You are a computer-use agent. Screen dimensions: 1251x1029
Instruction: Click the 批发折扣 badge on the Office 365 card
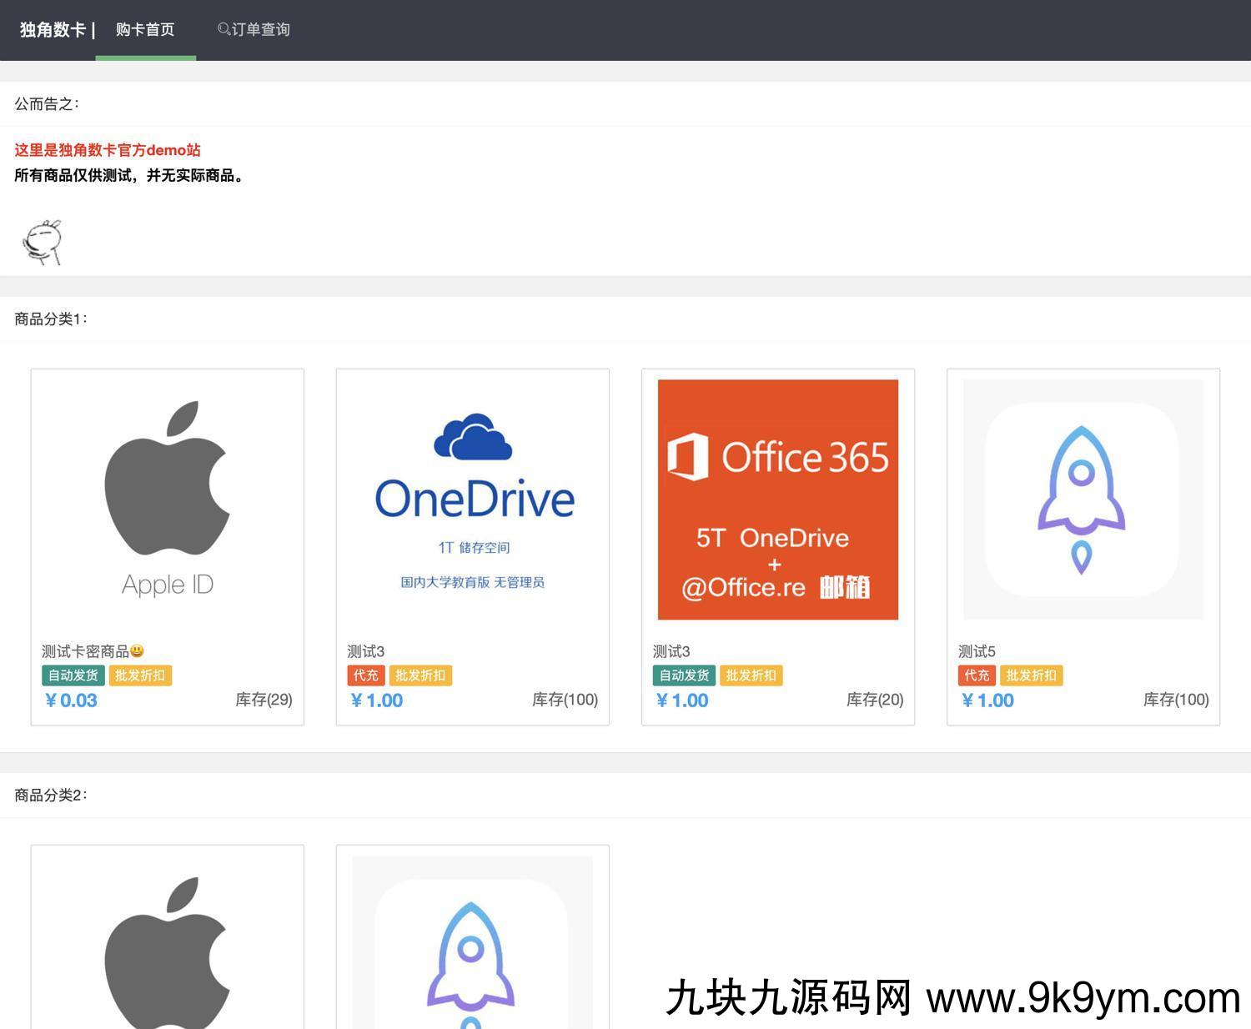(751, 675)
